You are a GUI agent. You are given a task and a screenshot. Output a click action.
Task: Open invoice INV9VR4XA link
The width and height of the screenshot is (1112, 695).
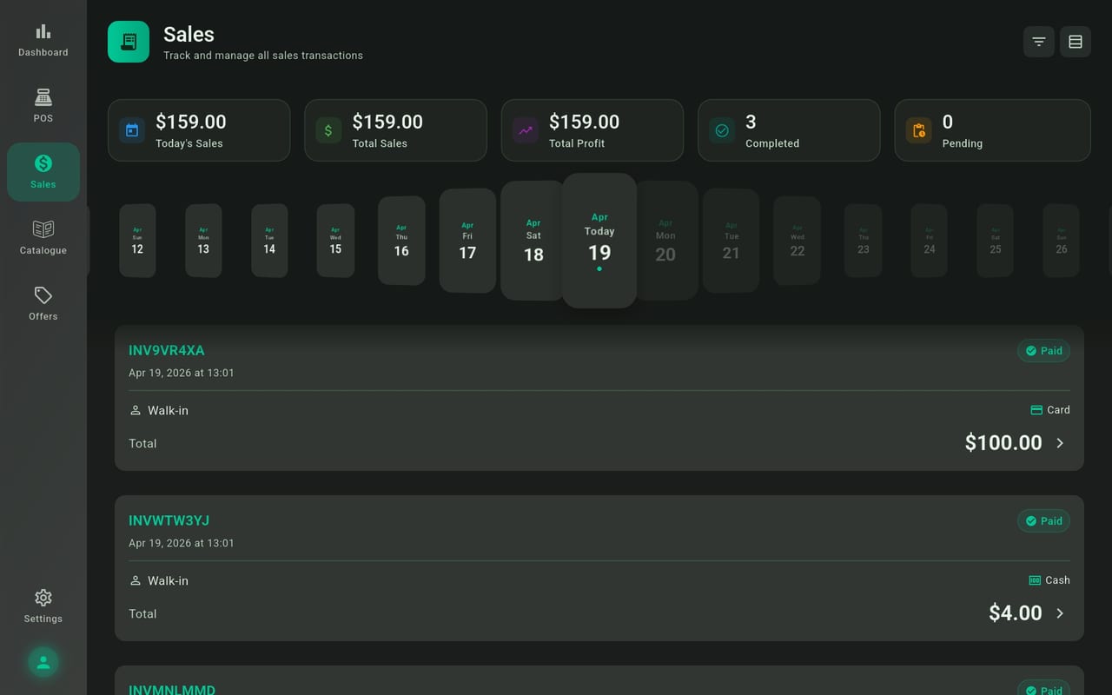point(167,351)
